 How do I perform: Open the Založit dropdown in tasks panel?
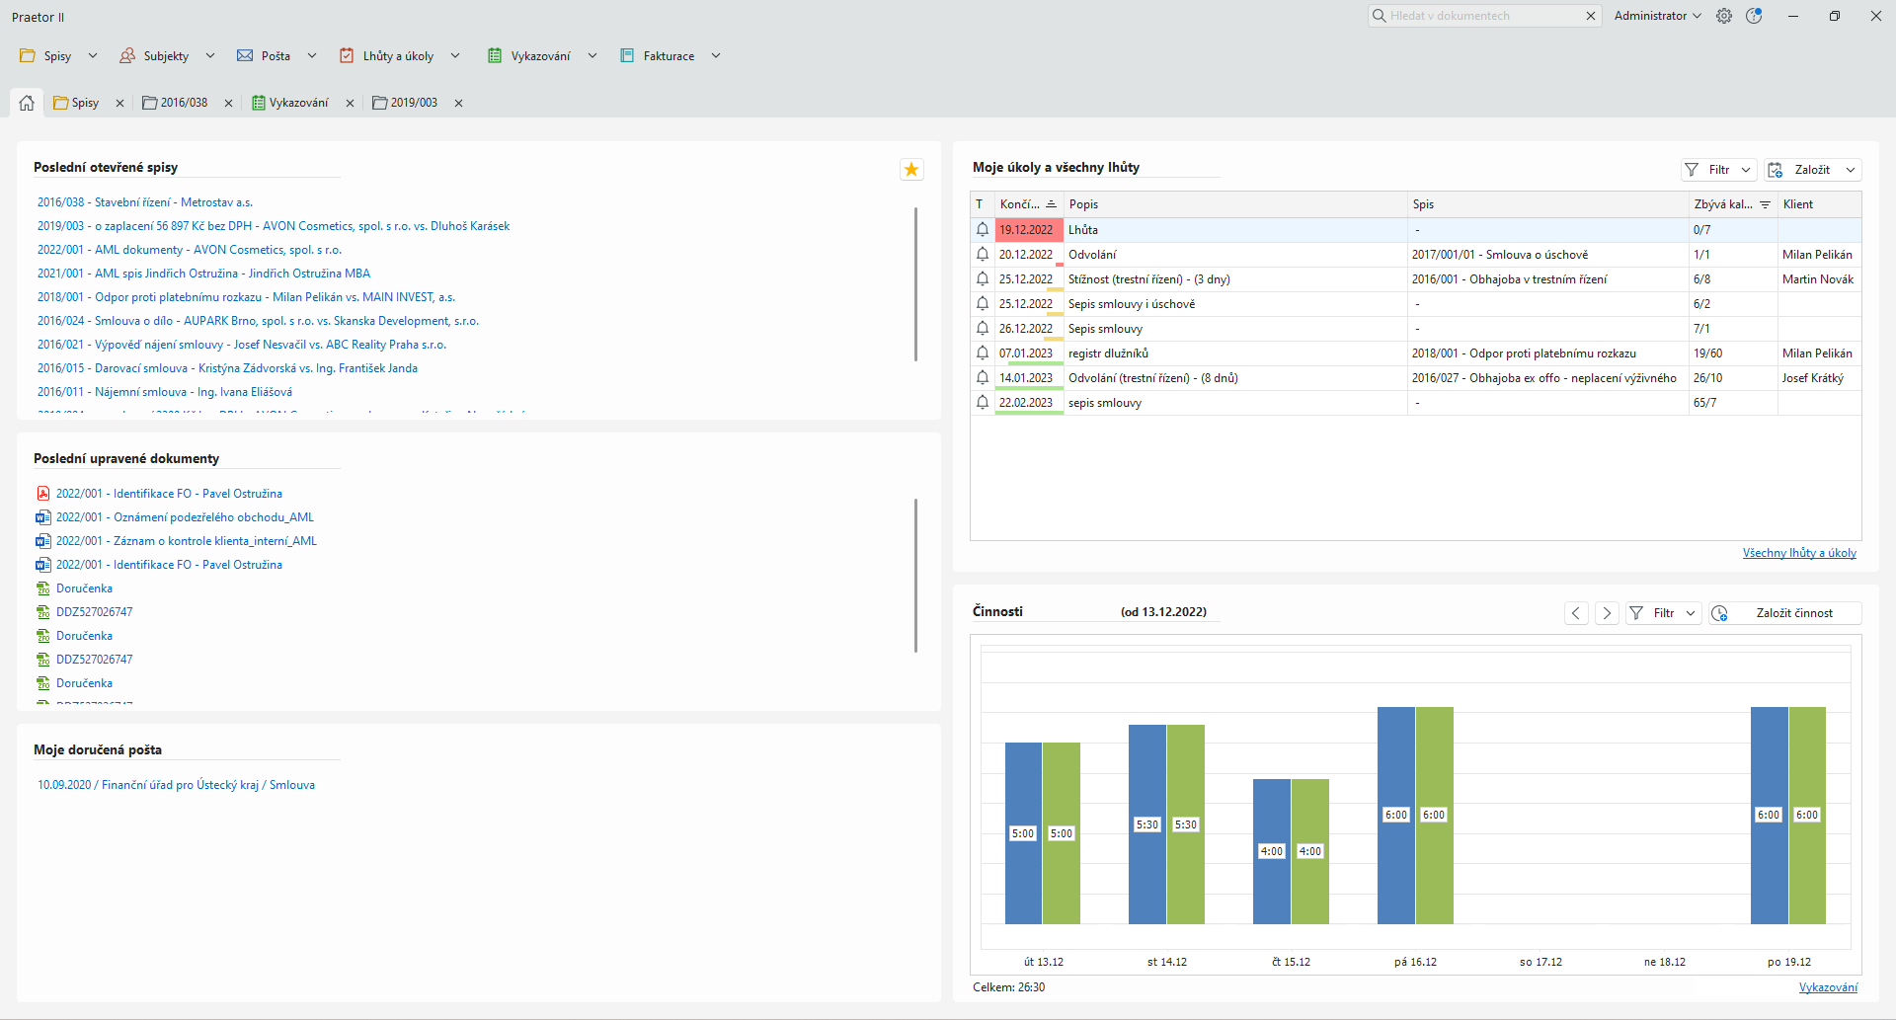click(x=1851, y=170)
